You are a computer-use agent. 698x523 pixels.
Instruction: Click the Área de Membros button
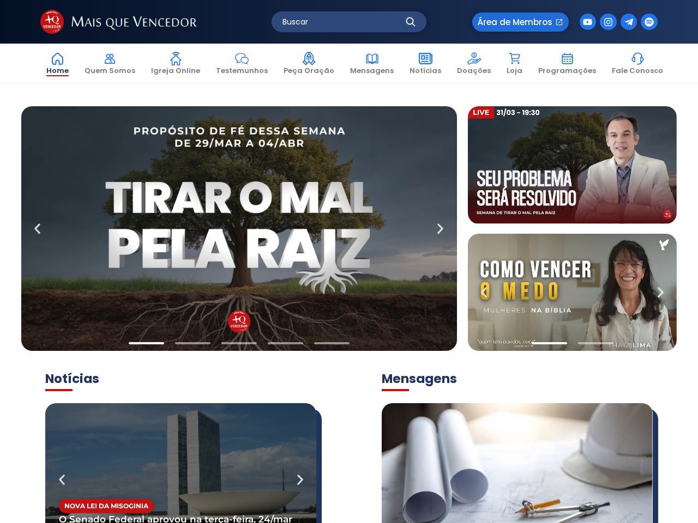[520, 22]
